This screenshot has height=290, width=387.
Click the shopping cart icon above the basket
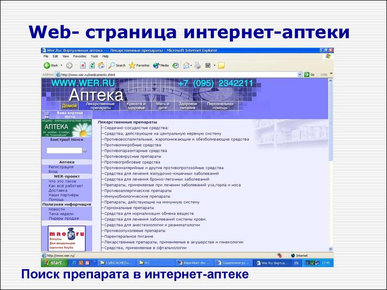[x=46, y=114]
